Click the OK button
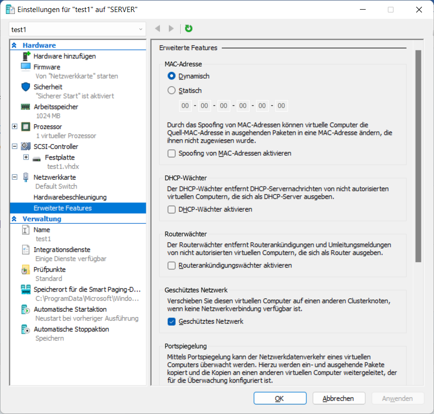The height and width of the screenshot is (414, 434). coord(280,398)
